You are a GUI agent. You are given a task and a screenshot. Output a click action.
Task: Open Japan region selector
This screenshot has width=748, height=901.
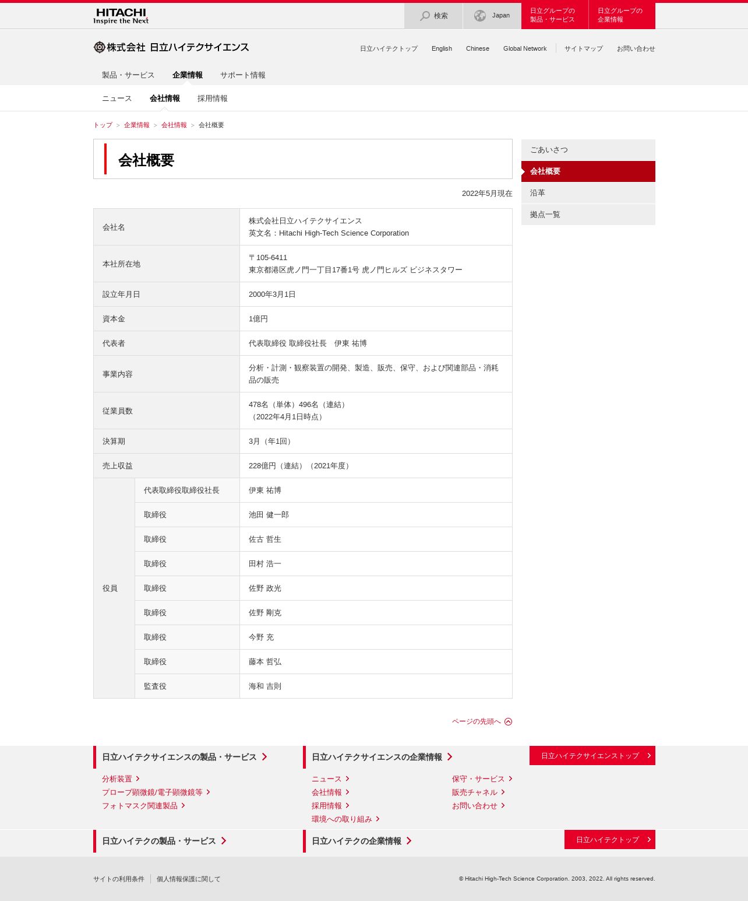[x=492, y=16]
